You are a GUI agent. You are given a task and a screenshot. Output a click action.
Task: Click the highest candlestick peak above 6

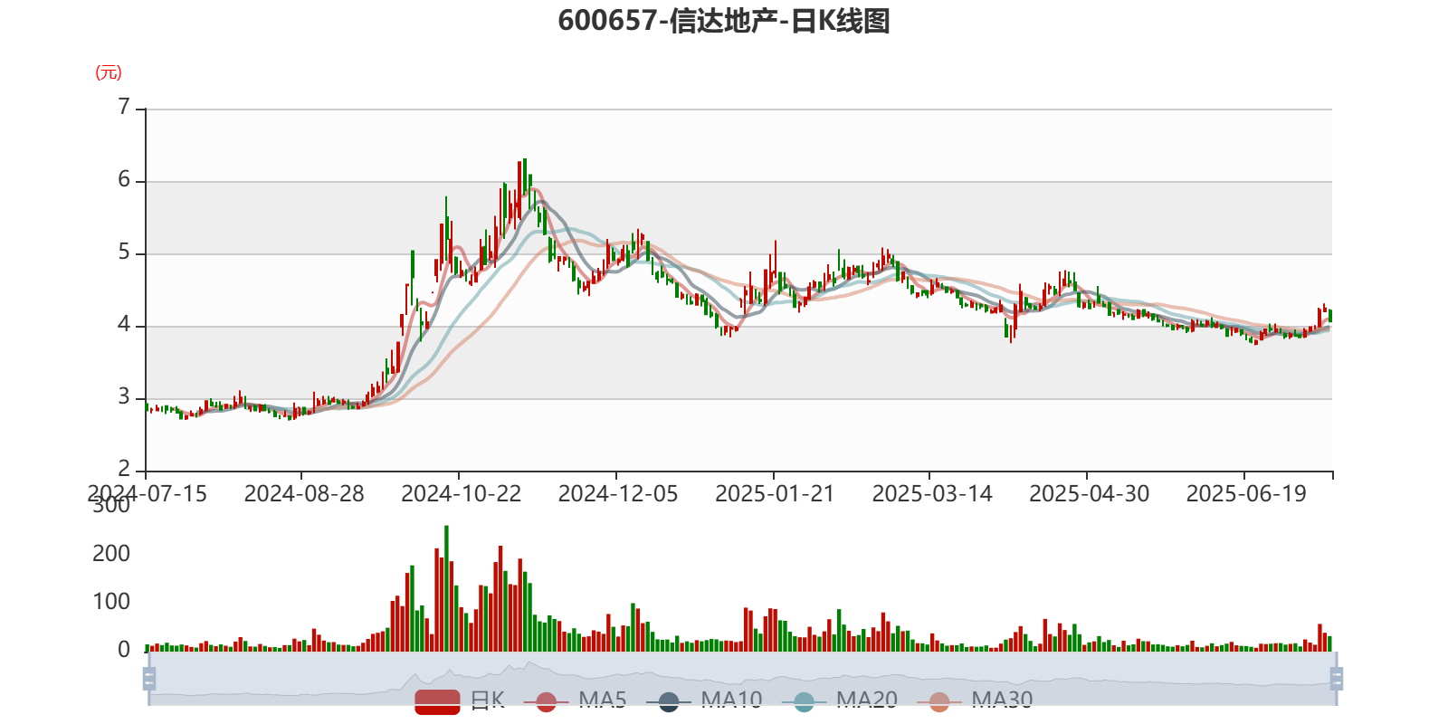pos(524,177)
